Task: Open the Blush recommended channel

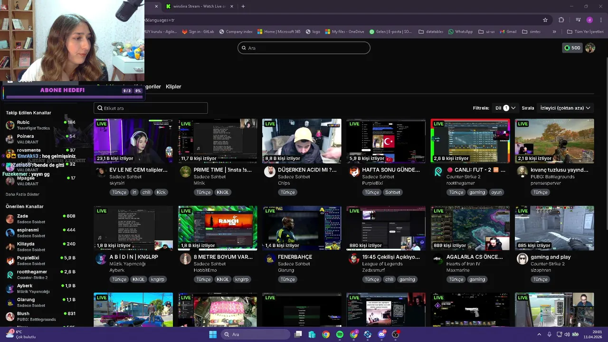Action: pyautogui.click(x=40, y=316)
